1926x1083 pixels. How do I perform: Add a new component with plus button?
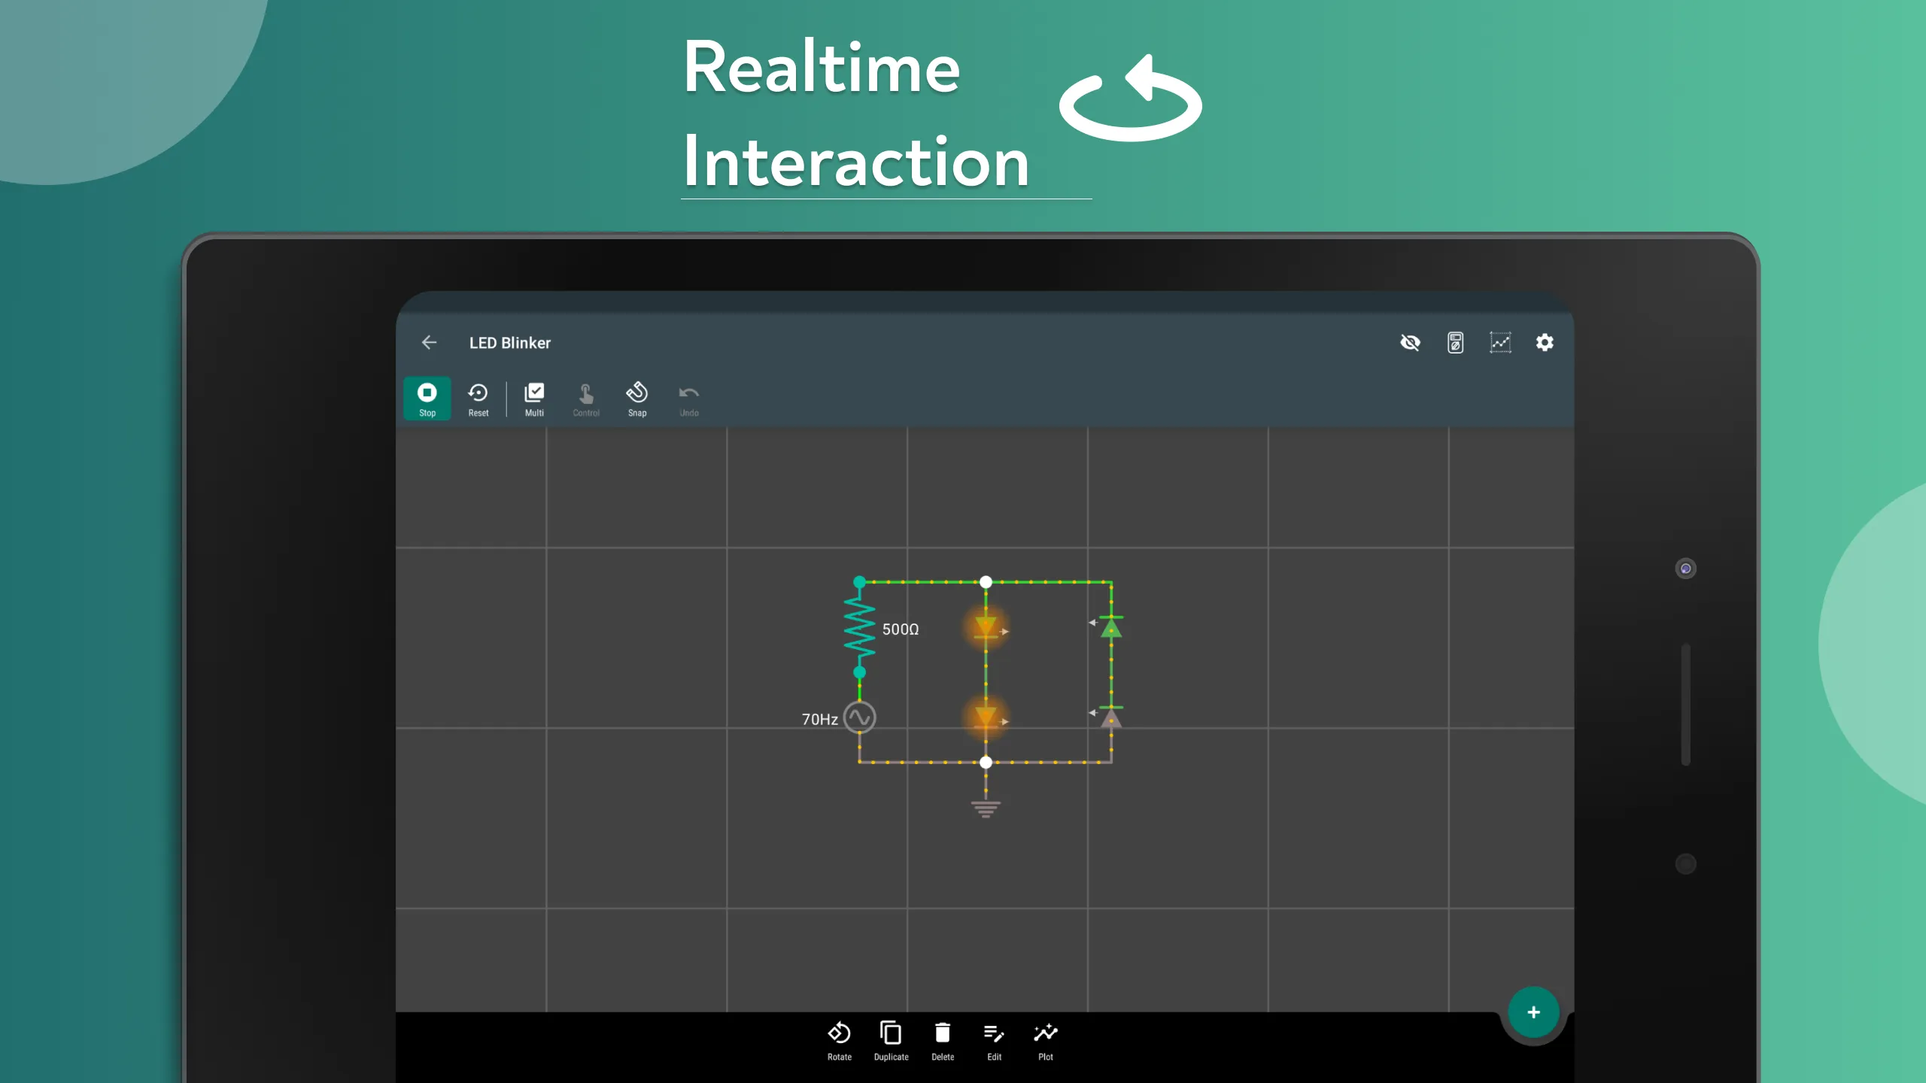pyautogui.click(x=1533, y=1012)
